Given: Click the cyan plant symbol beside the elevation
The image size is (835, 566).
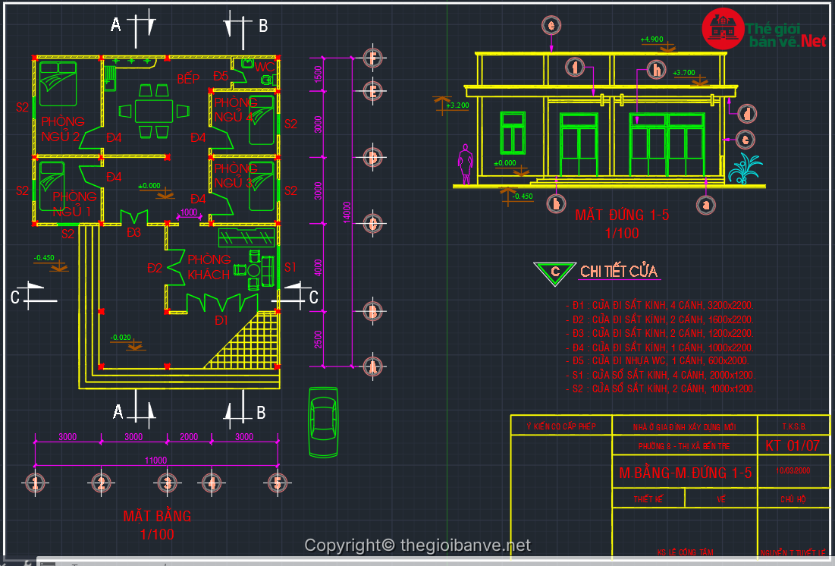Looking at the screenshot, I should (744, 170).
